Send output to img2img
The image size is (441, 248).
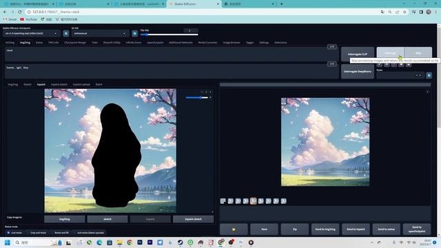click(x=325, y=229)
